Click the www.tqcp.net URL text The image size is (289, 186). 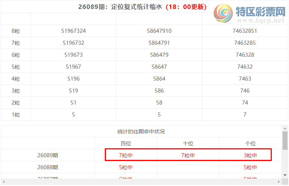coord(260,22)
